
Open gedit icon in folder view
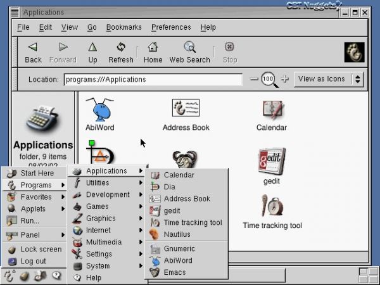point(272,161)
